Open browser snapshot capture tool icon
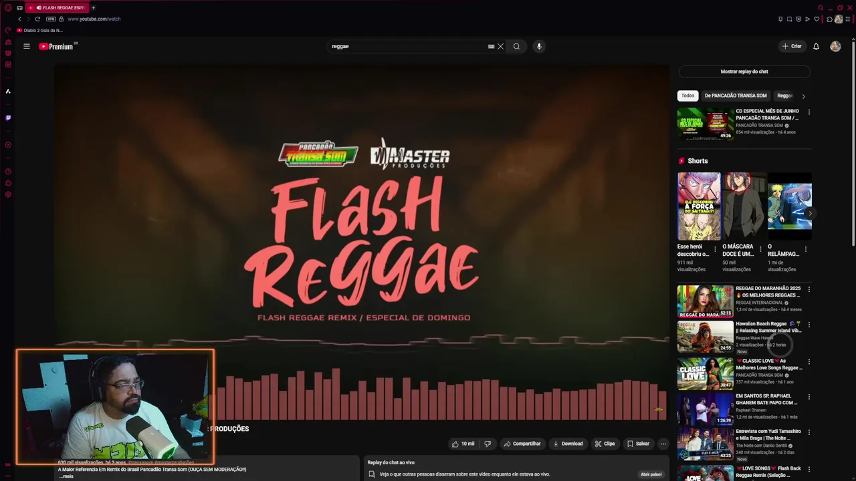This screenshot has width=856, height=481. (x=790, y=19)
